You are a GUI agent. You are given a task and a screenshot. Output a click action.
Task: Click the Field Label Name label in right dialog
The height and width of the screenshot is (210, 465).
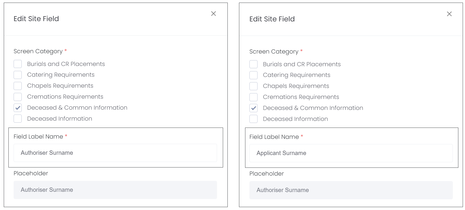click(x=274, y=137)
